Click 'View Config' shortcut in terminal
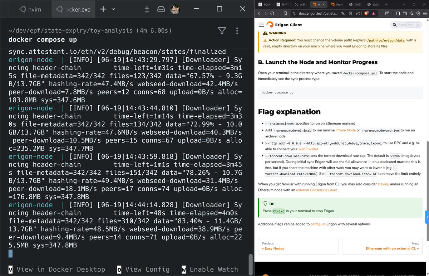The image size is (429, 276). coord(143,269)
